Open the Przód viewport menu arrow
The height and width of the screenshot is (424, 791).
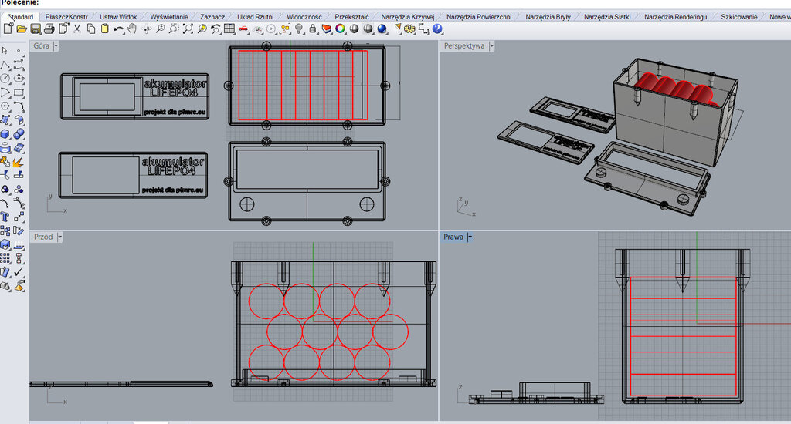pos(59,237)
